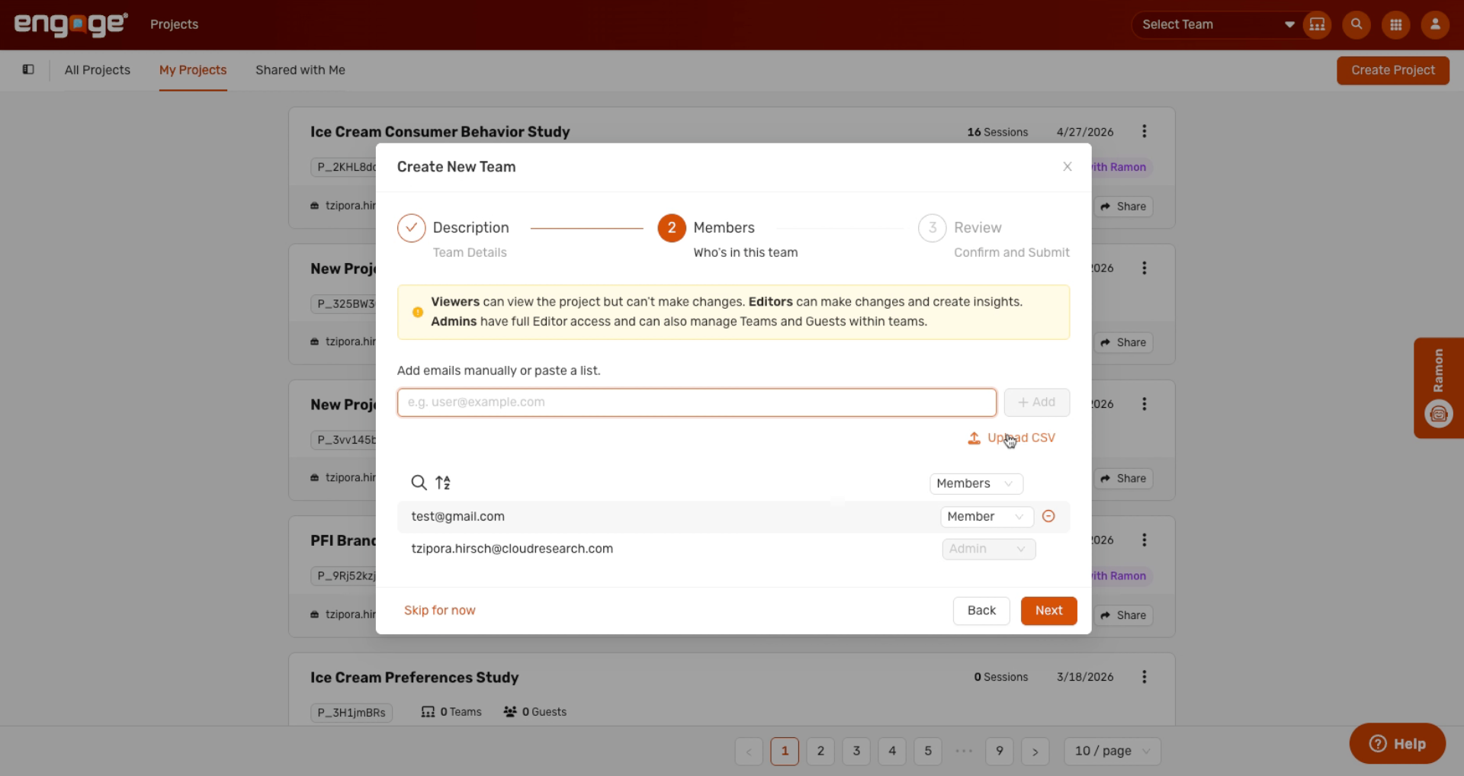Click the 16 Sessions label
The height and width of the screenshot is (776, 1464).
click(x=997, y=132)
